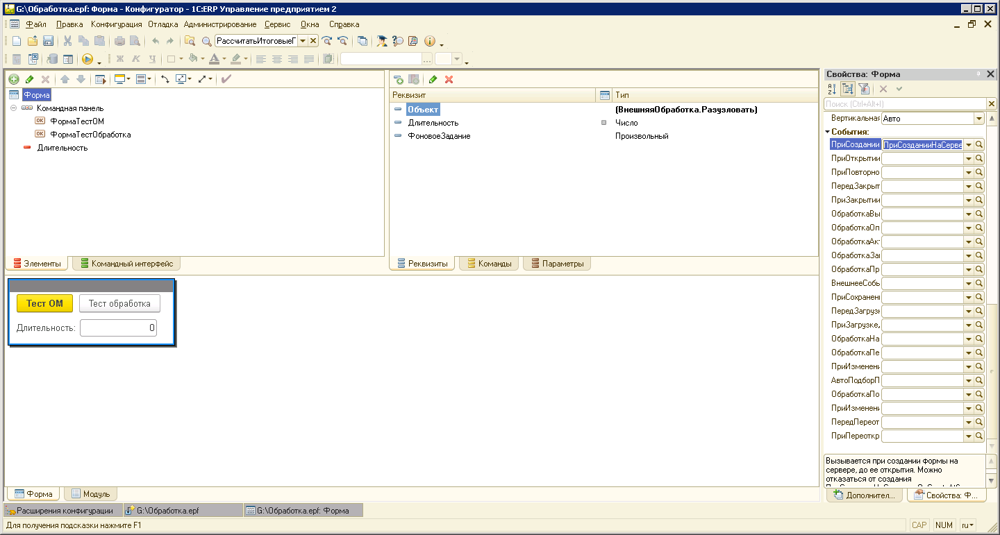Viewport: 1000px width, 535px height.
Task: Collapse the События properties section
Action: click(x=828, y=132)
